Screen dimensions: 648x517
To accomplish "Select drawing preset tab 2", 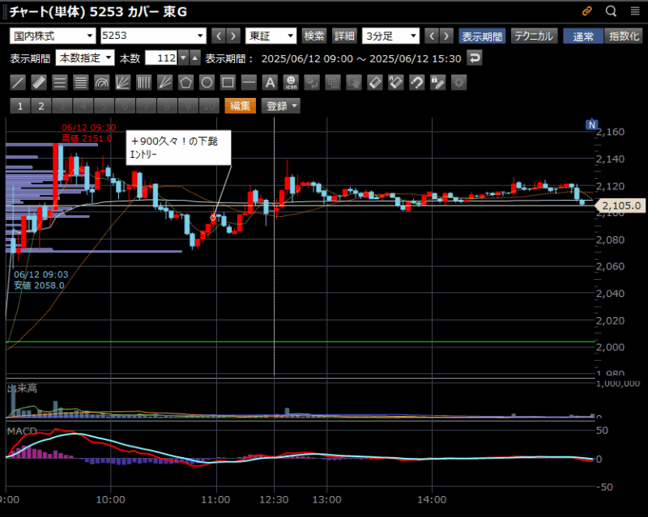I will pos(41,106).
